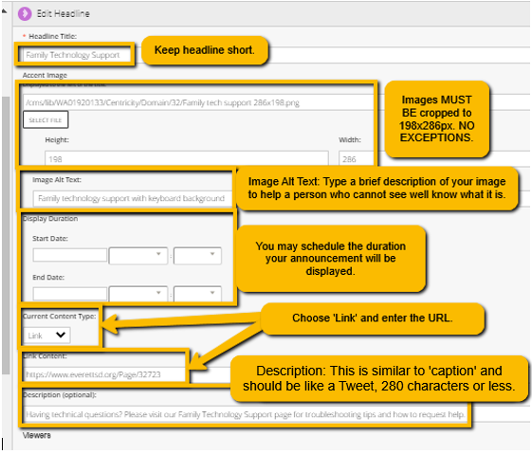Click the scroll up arrow at top left

(x=4, y=11)
